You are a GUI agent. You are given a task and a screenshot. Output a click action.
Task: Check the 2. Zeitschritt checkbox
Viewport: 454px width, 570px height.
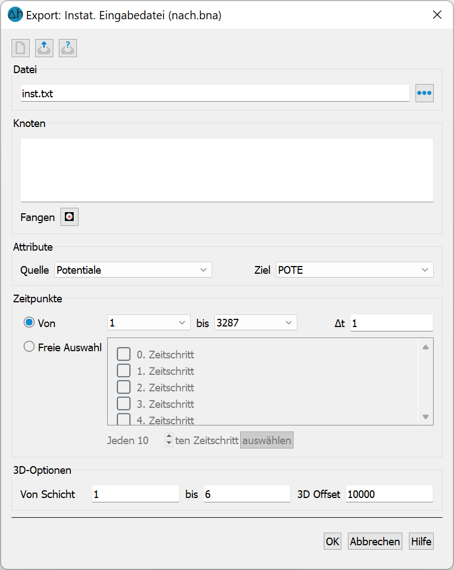click(x=124, y=387)
